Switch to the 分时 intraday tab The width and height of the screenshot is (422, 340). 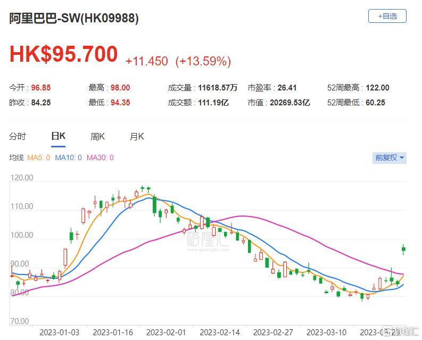pyautogui.click(x=18, y=137)
